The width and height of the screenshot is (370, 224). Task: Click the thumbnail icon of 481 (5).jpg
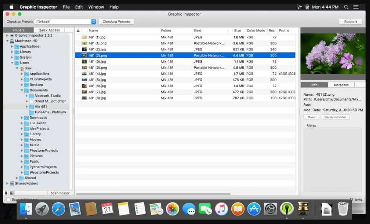click(x=84, y=80)
